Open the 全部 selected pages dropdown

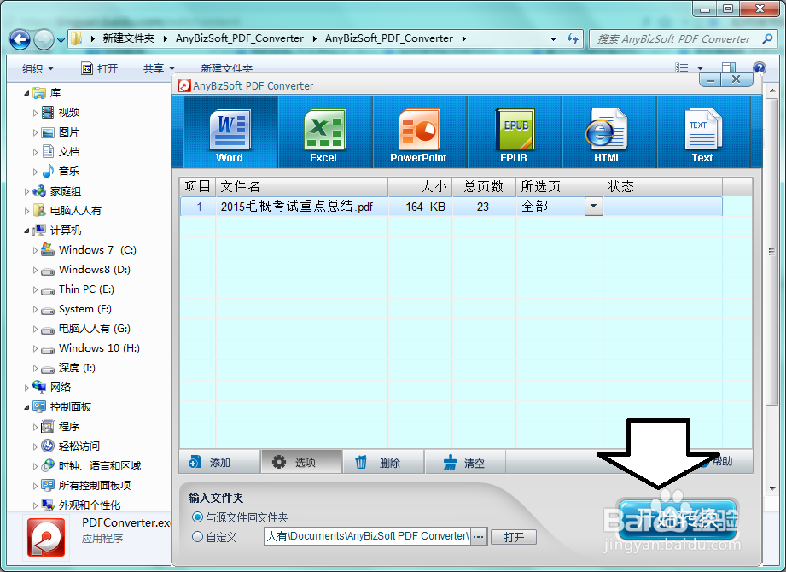pyautogui.click(x=593, y=206)
